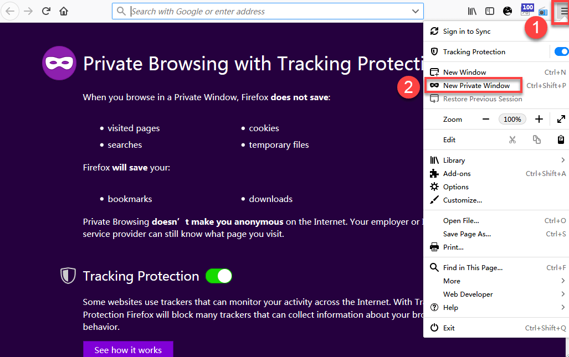Choose Customize... from the menu

[x=496, y=200]
